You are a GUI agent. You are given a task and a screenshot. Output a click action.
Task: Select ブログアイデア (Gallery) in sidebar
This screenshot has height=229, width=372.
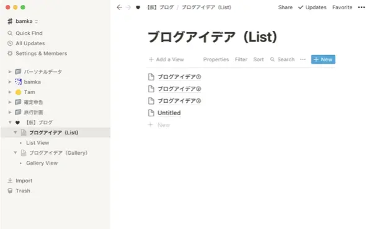coord(58,153)
